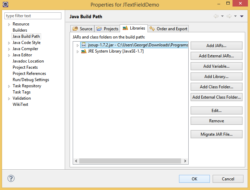Image resolution: width=250 pixels, height=190 pixels.
Task: Expand the JRE System Library node
Action: [78, 52]
